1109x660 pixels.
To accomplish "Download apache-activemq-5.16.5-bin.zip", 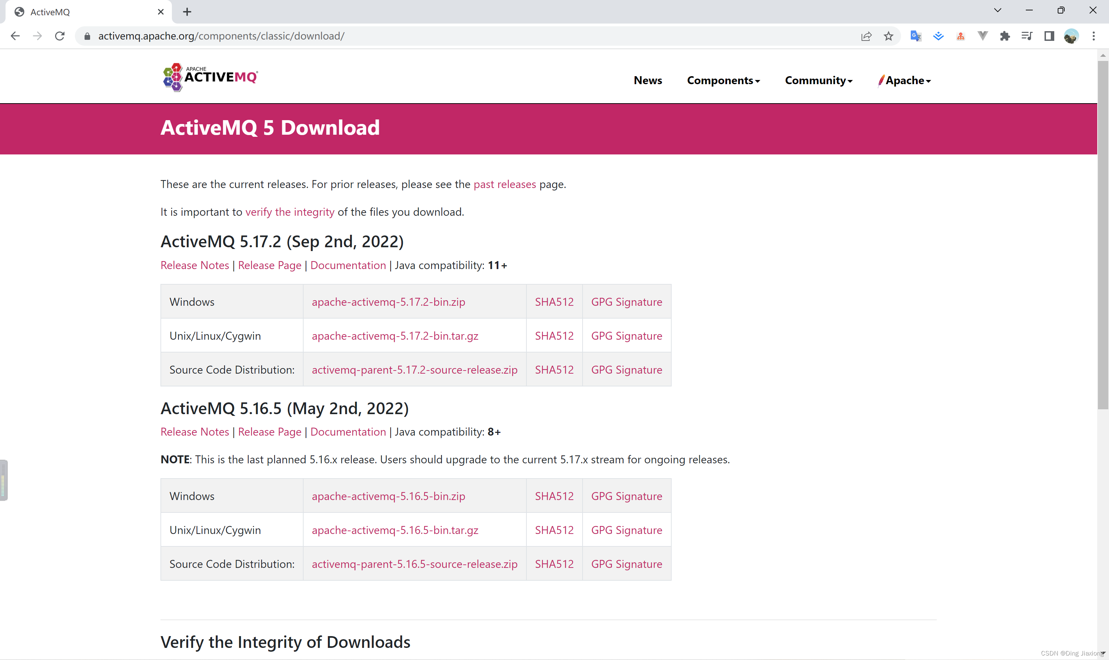I will click(x=388, y=496).
